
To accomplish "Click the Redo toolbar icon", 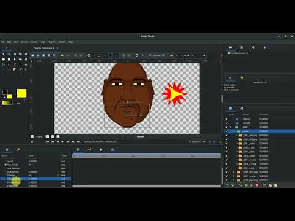I will (x=68, y=55).
